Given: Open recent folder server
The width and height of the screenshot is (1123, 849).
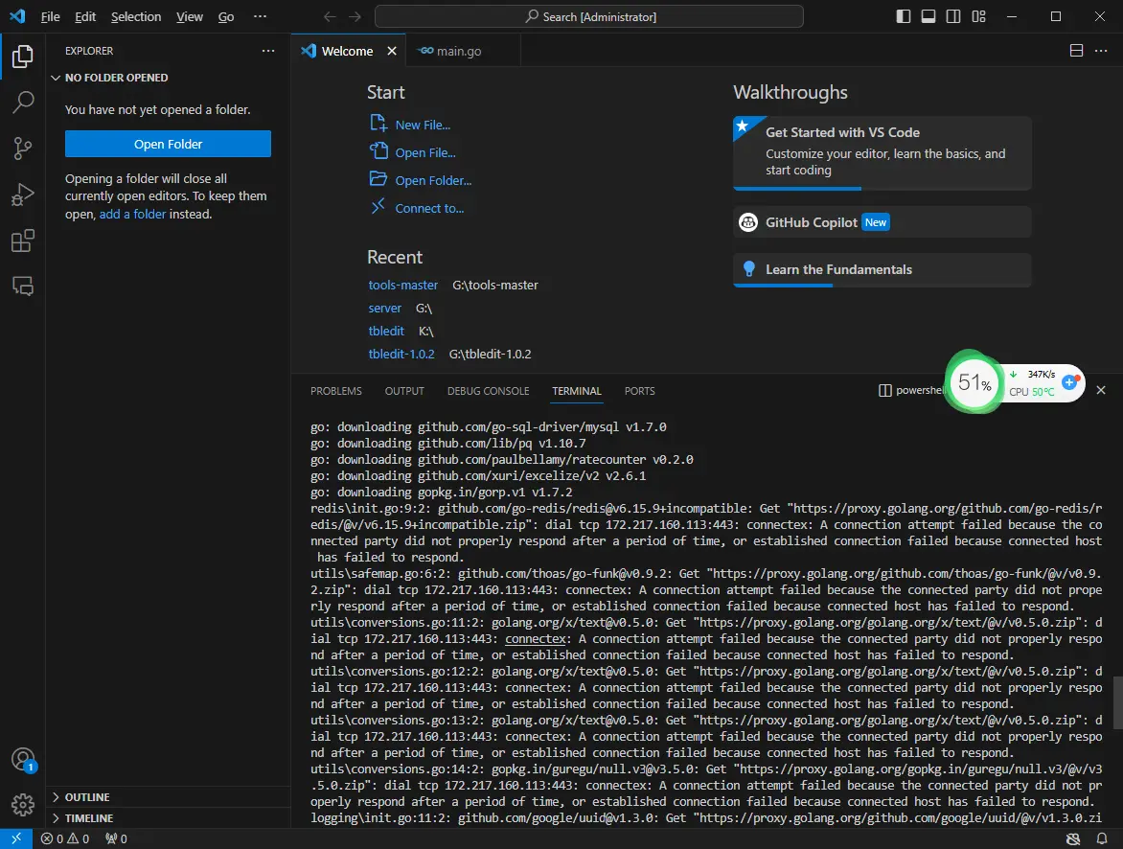Looking at the screenshot, I should click(x=384, y=309).
